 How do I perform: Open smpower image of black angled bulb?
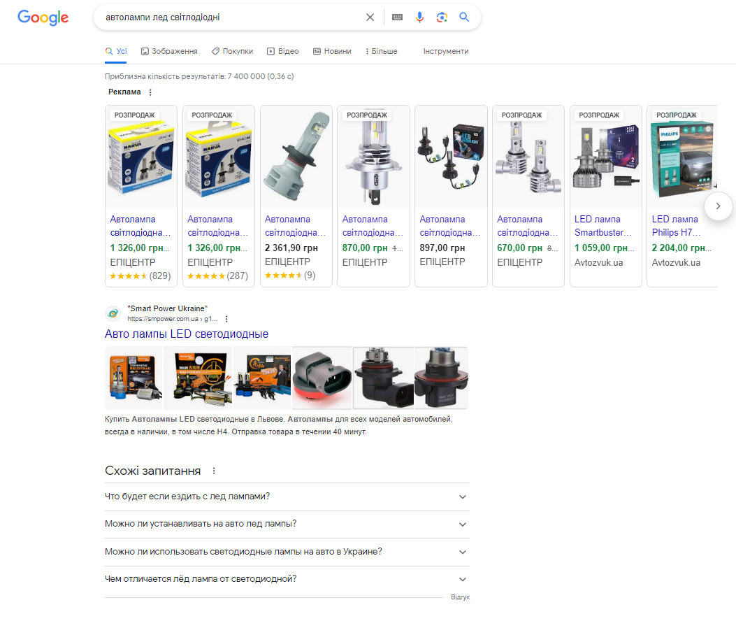tap(383, 378)
